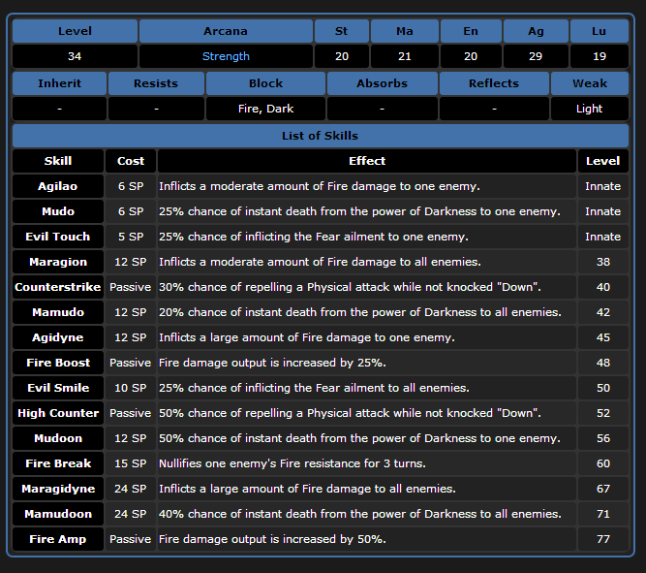Select the Ag stat header
This screenshot has width=646, height=573.
tap(536, 31)
